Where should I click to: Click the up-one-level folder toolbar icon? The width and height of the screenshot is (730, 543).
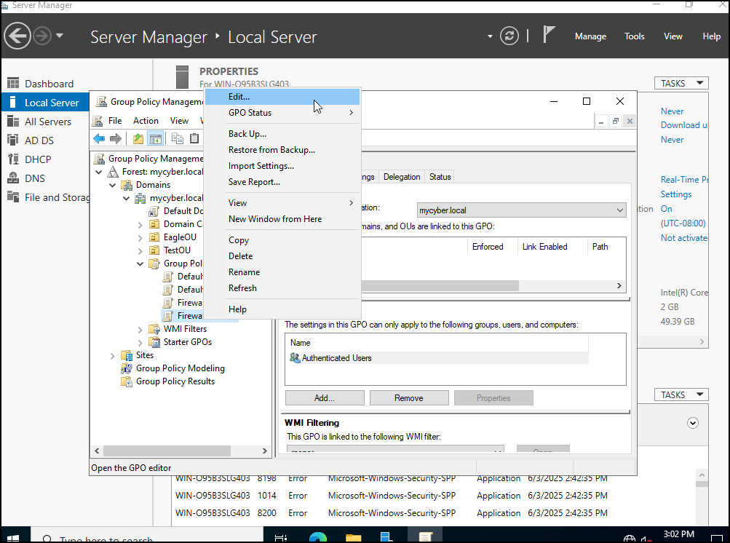coord(138,138)
